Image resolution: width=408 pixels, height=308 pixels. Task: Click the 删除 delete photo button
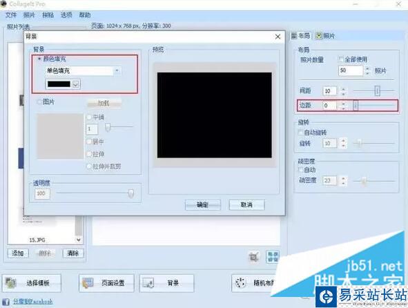point(45,253)
